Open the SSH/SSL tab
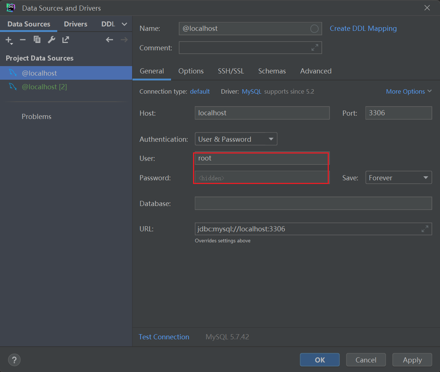 pos(231,71)
